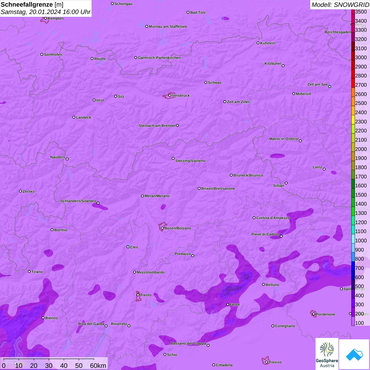The image size is (370, 370).
Task: Click the Cortina d'Ampezzo label
Action: coord(273,218)
